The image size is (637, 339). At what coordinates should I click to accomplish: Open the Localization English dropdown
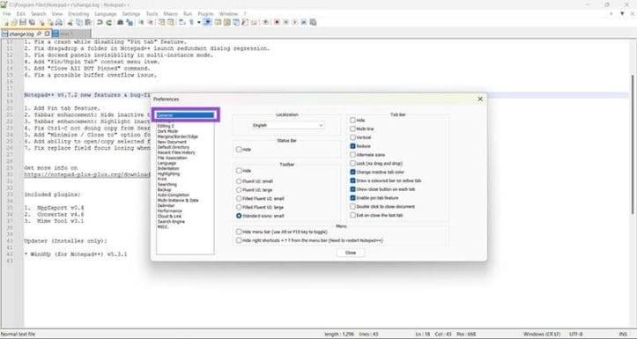coord(287,125)
